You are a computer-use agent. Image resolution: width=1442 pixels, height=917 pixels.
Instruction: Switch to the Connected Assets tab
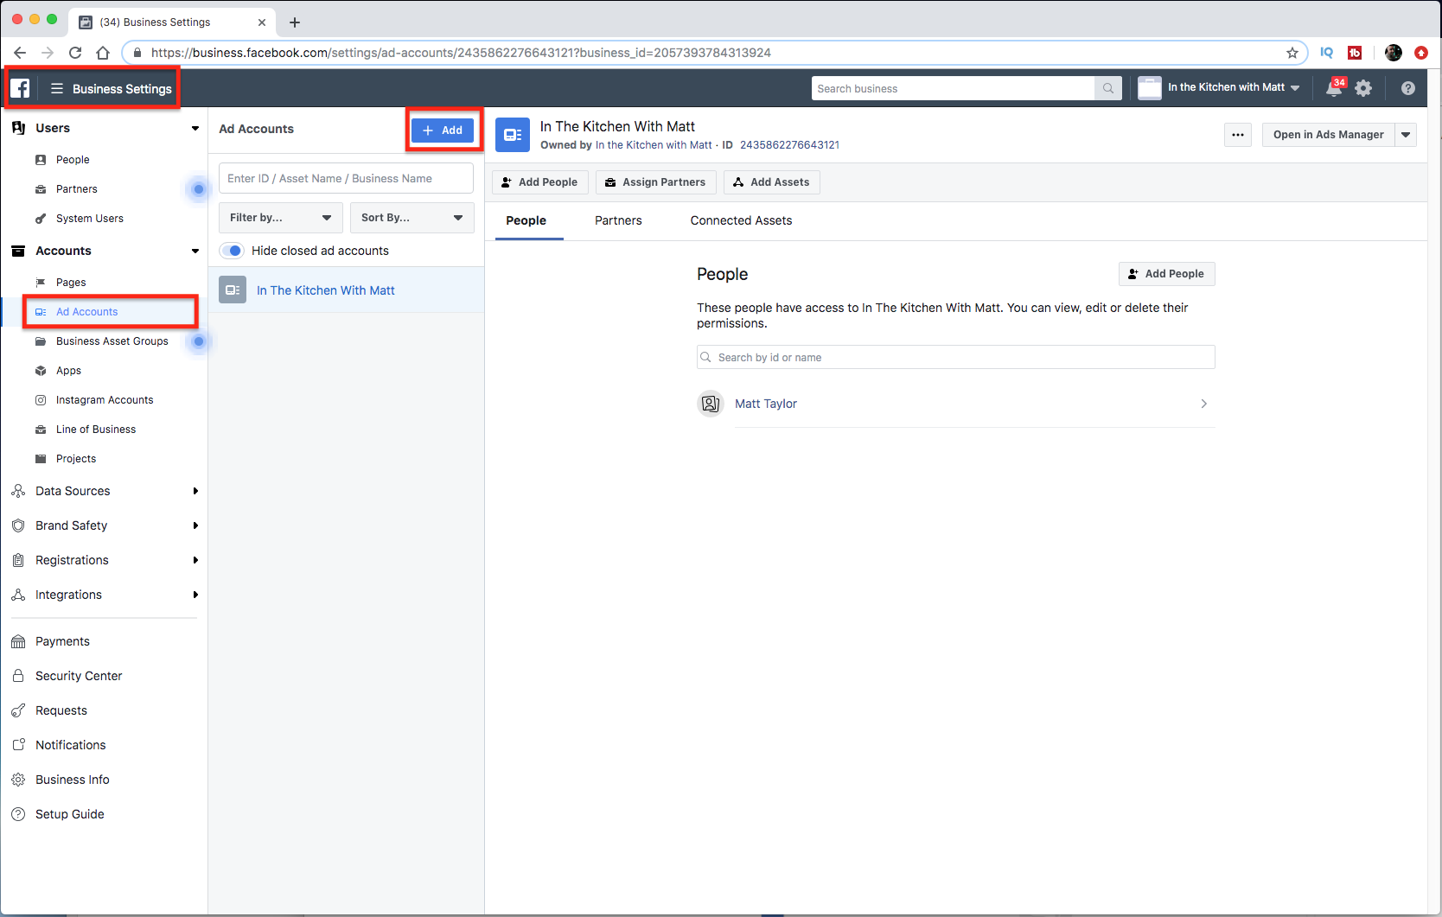tap(741, 220)
